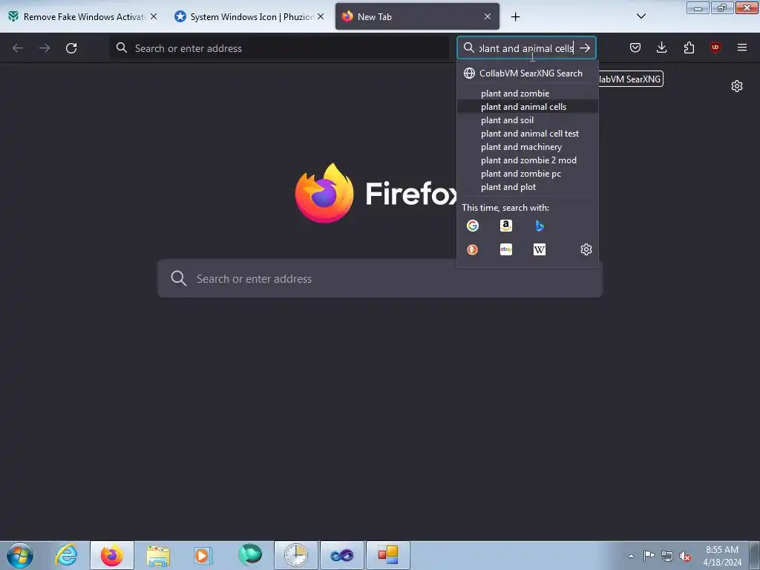Open the Action Center flag icon
Viewport: 760px width, 570px height.
click(649, 555)
